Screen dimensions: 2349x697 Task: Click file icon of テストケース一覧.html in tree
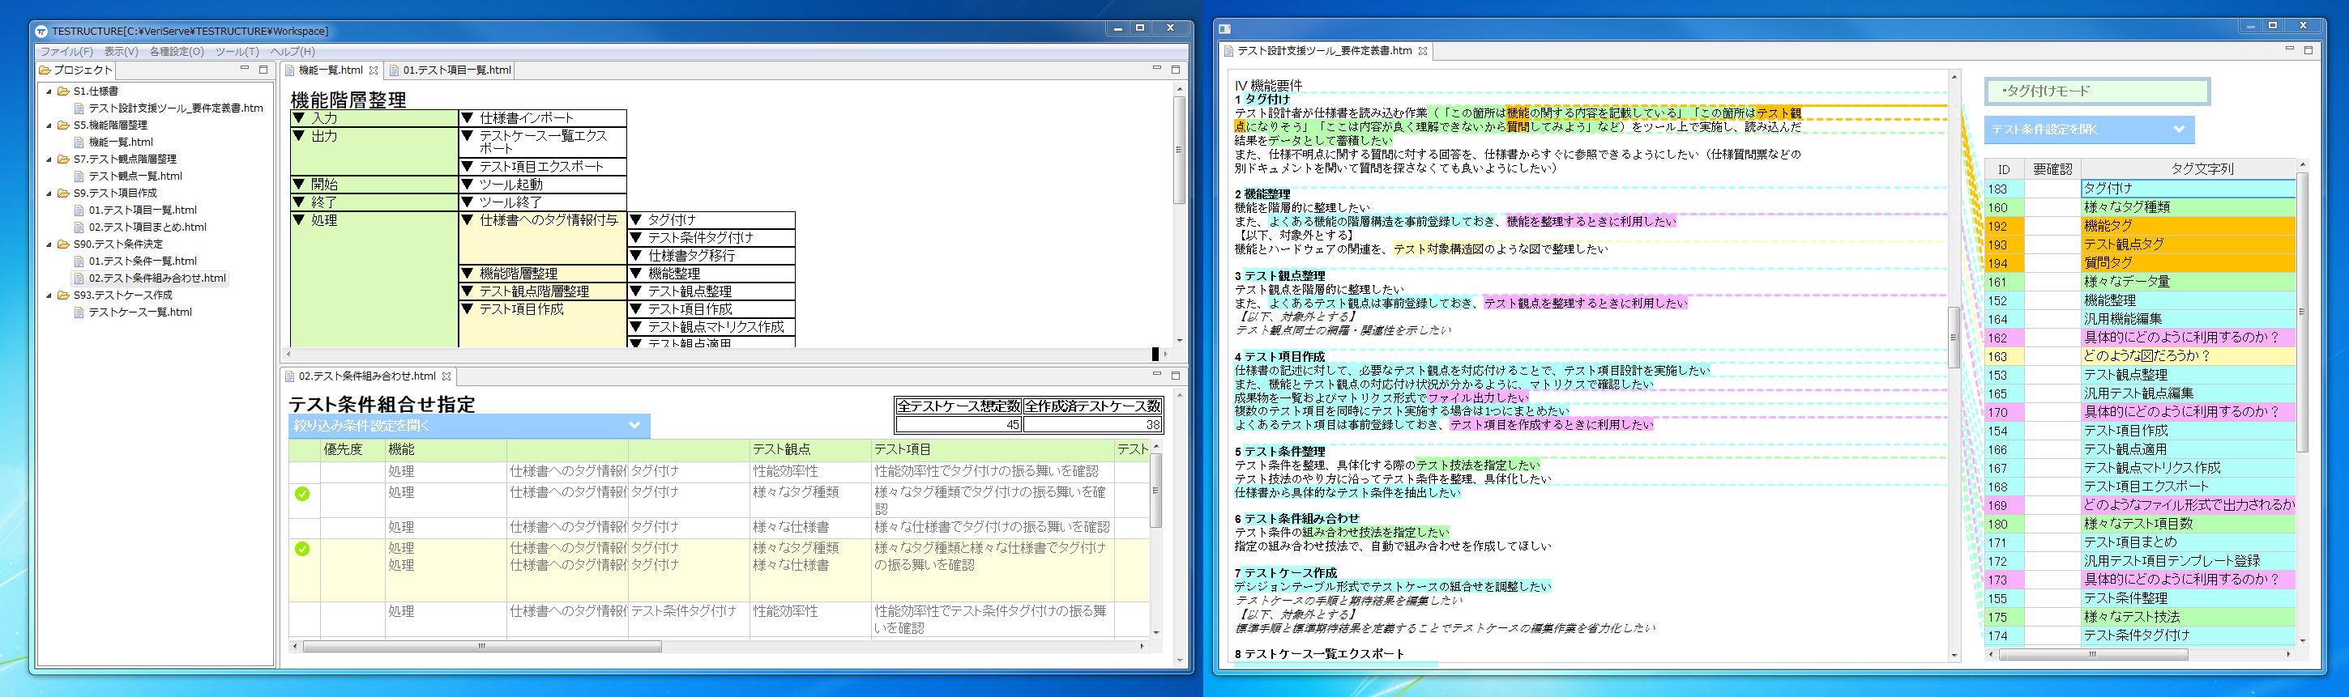coord(79,312)
